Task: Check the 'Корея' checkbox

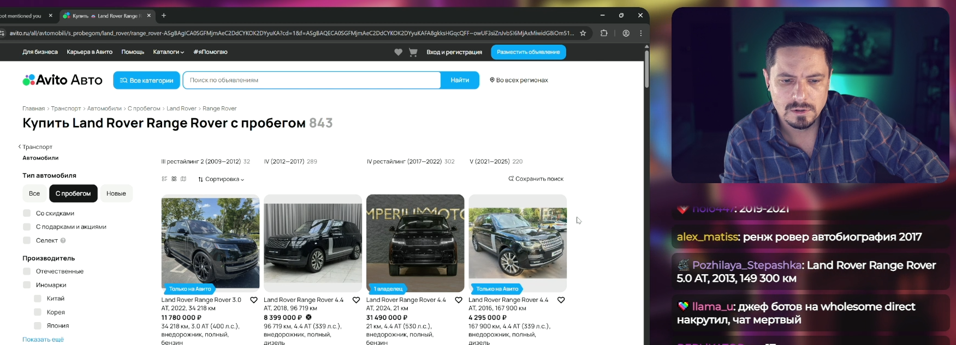Action: click(x=38, y=312)
